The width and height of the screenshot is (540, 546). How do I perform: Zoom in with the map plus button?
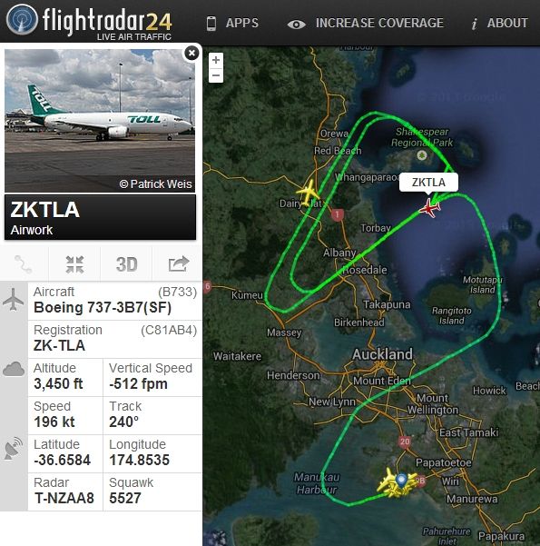pos(216,60)
